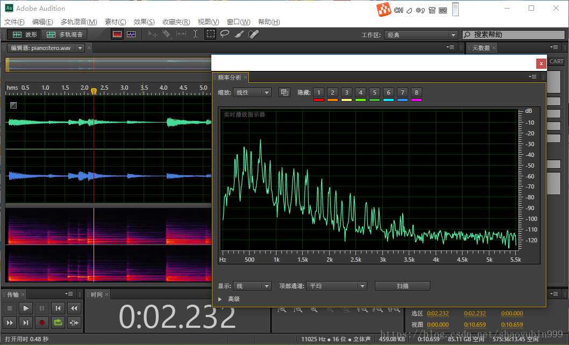569x345 pixels.
Task: Close the pianostero.wav editor tab
Action: [x=89, y=47]
